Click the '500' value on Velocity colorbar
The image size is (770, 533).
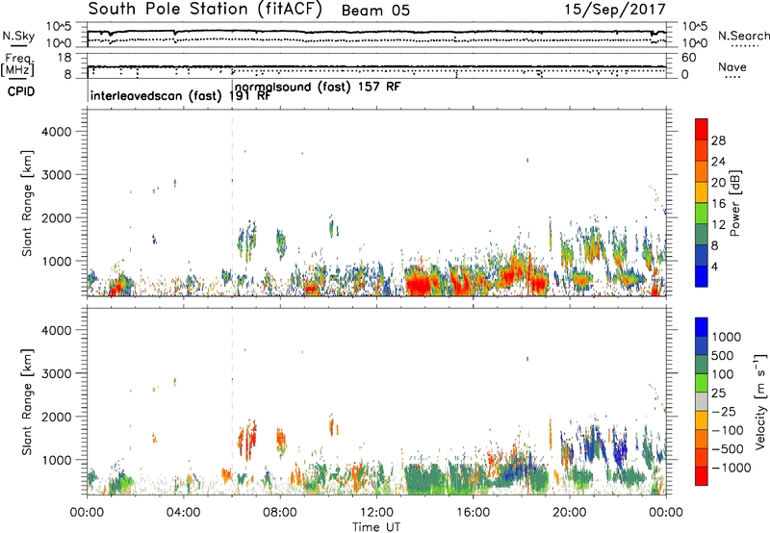pyautogui.click(x=723, y=355)
